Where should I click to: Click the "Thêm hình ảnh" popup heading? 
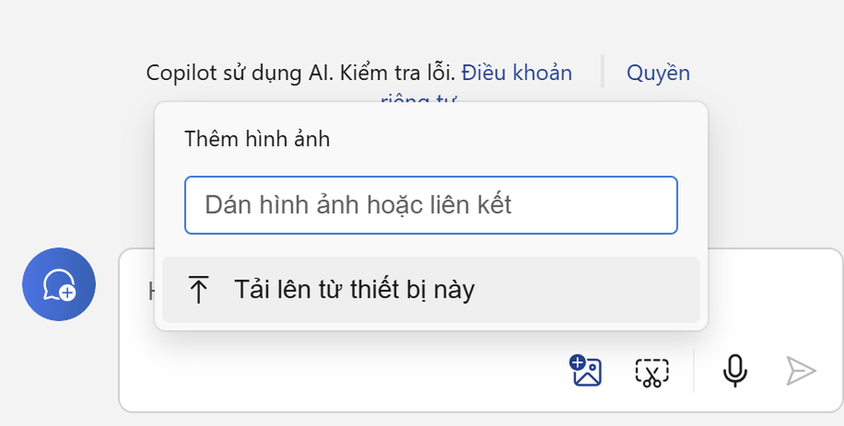[257, 139]
